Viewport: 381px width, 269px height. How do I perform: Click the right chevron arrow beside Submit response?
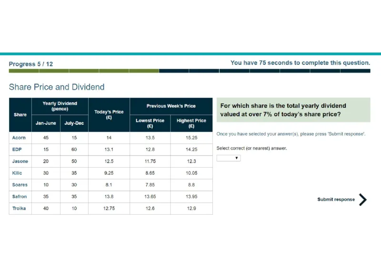363,199
